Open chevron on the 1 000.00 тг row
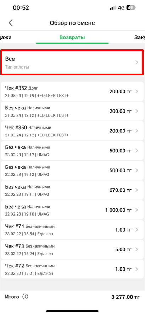The height and width of the screenshot is (314, 145). (x=137, y=210)
